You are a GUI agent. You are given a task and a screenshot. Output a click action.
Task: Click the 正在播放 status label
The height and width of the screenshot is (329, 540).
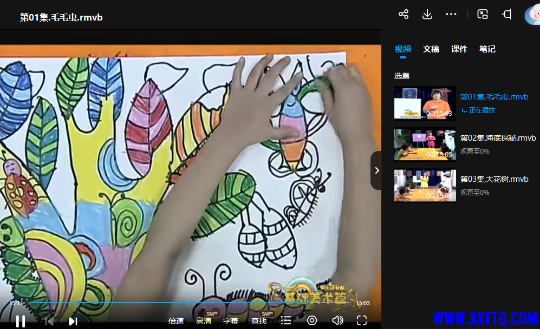[x=482, y=110]
